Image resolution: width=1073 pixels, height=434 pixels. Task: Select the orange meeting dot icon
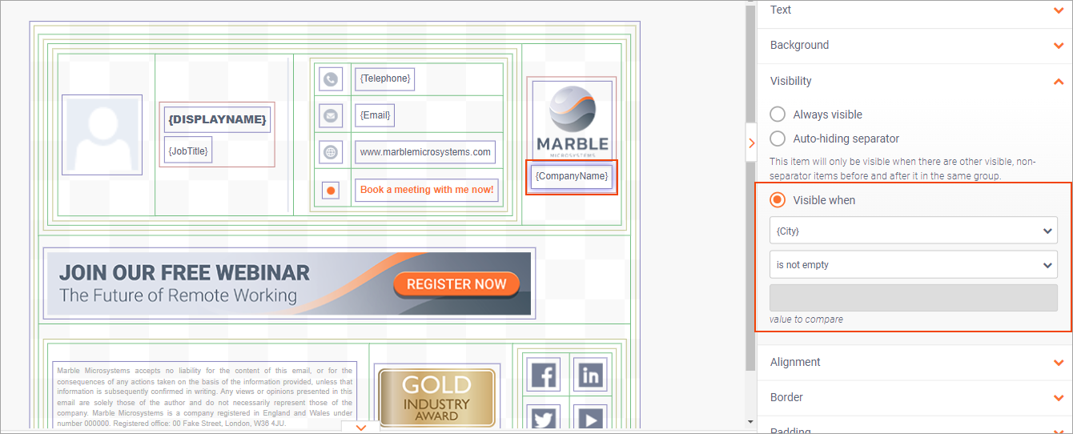331,191
